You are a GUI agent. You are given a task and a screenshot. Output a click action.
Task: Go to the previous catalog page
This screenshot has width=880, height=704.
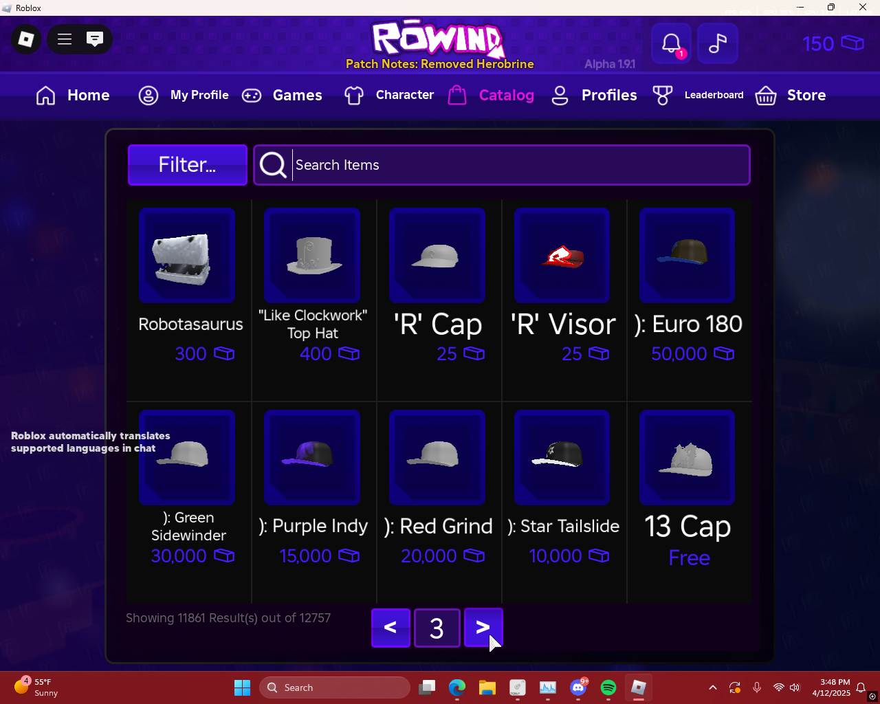pyautogui.click(x=390, y=628)
